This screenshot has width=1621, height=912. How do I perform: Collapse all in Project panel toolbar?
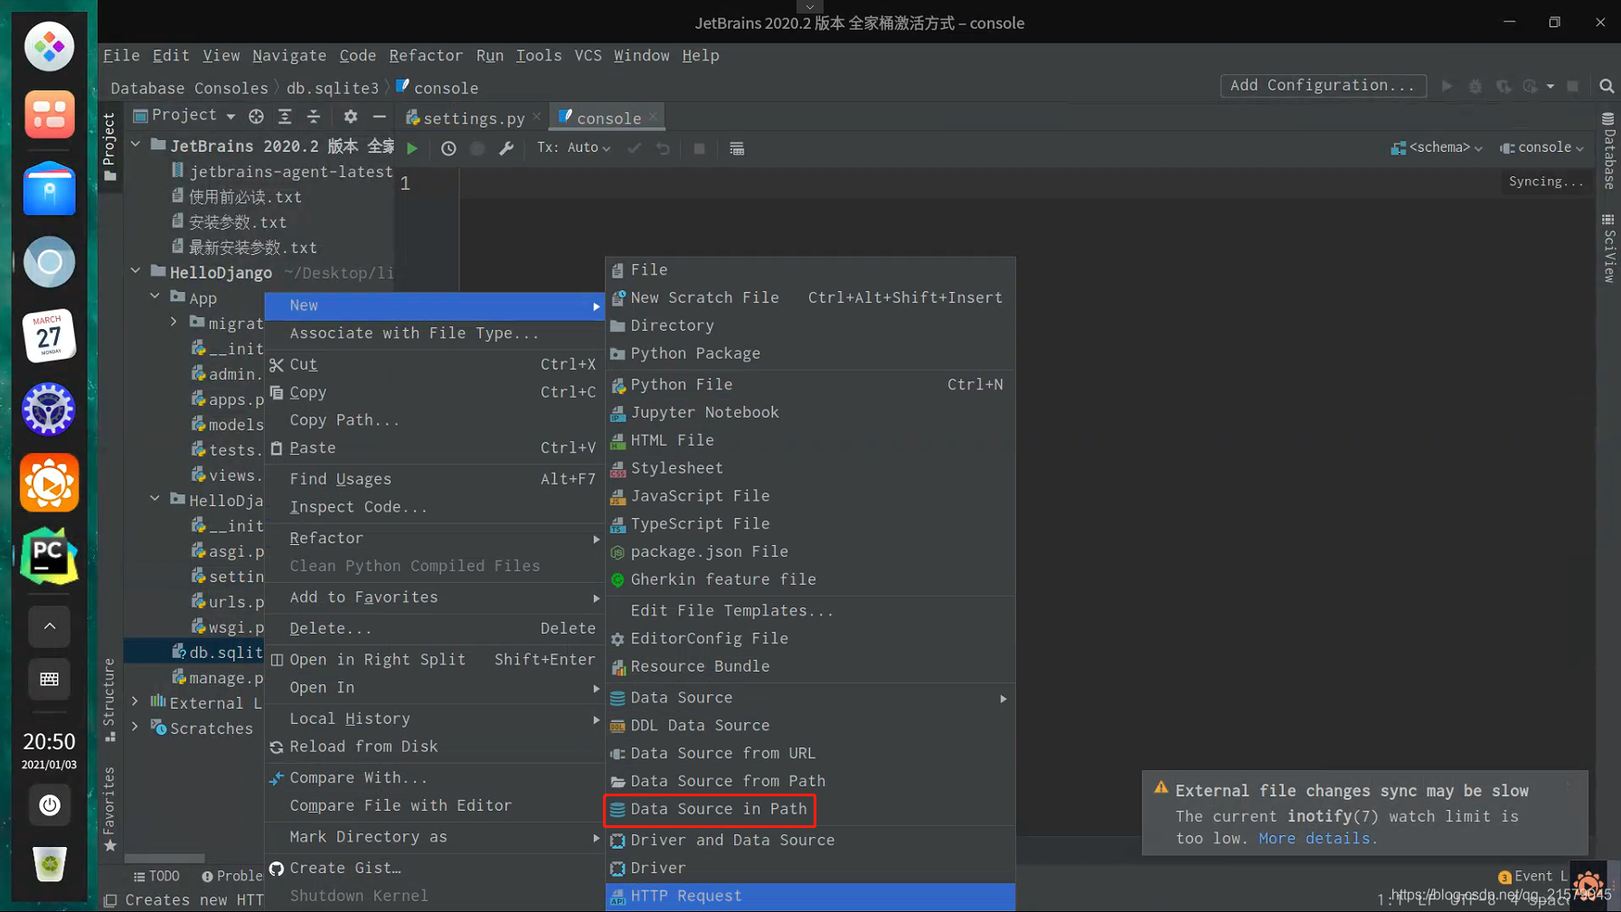pos(314,117)
